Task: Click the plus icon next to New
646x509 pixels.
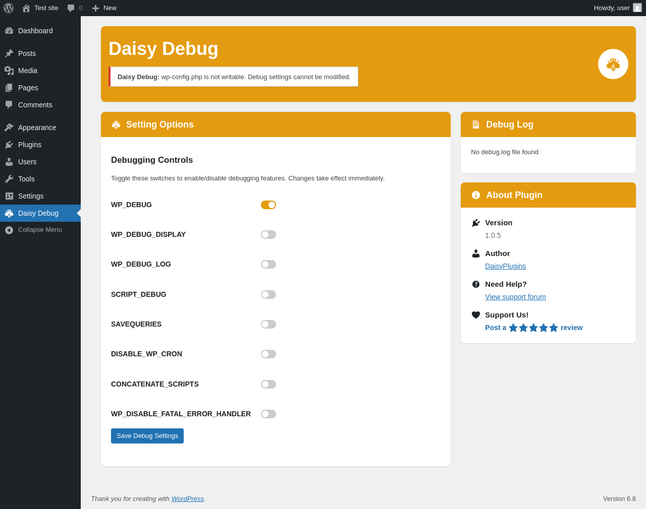Action: click(95, 8)
